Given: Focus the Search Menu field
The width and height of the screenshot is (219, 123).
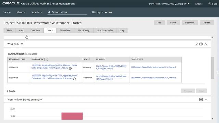Looking at the screenshot, I should tap(69, 12).
